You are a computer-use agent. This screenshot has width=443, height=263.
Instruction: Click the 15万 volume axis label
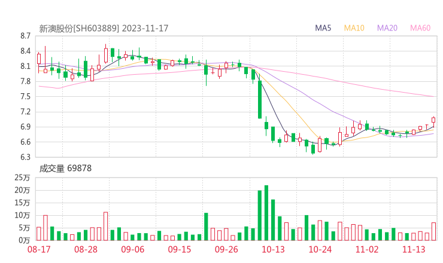tap(22, 203)
